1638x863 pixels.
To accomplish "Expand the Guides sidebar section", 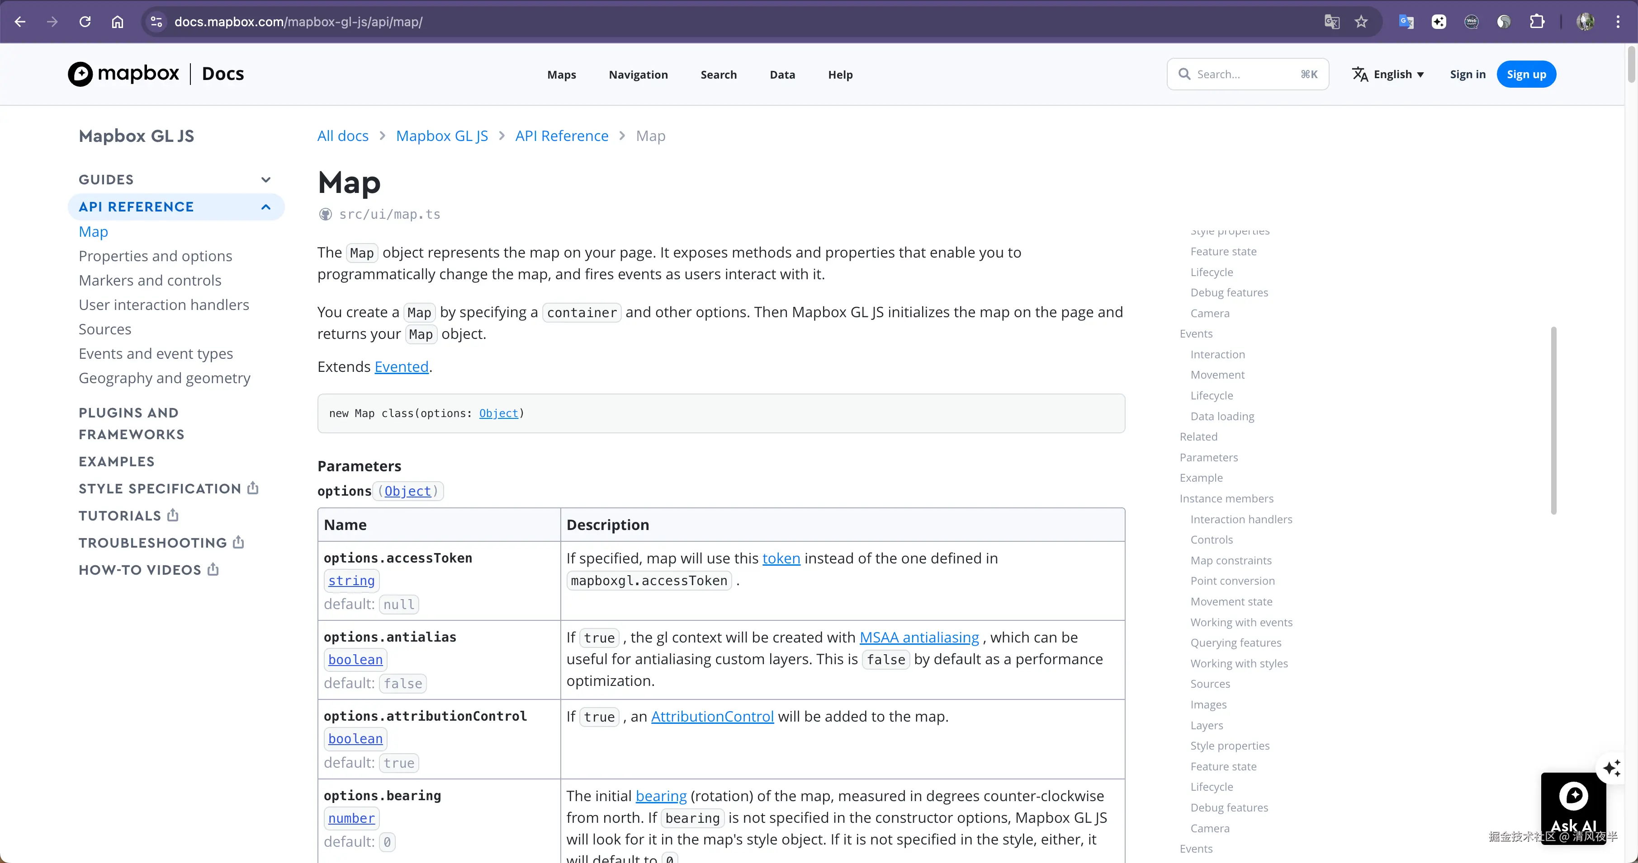I will tap(266, 180).
